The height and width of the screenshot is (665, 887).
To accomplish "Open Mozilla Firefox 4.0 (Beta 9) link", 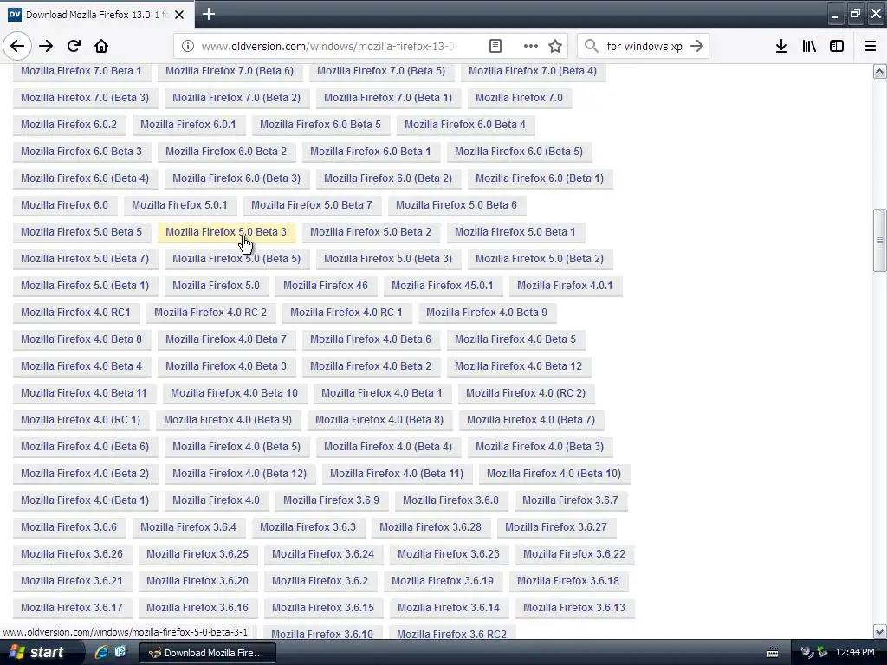I will click(228, 420).
